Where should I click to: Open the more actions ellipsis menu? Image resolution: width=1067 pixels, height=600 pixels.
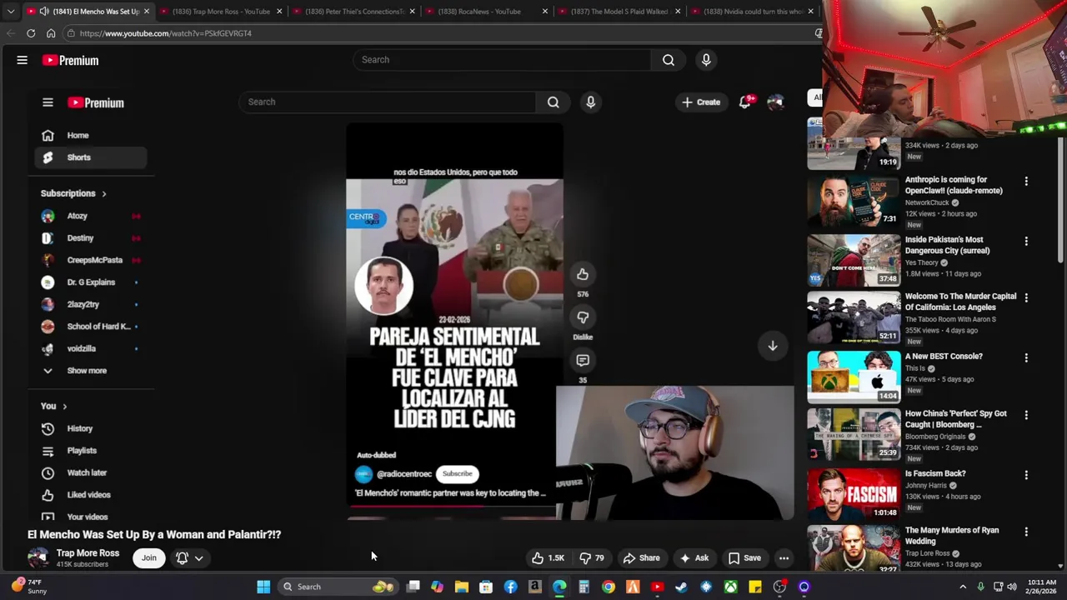(784, 558)
